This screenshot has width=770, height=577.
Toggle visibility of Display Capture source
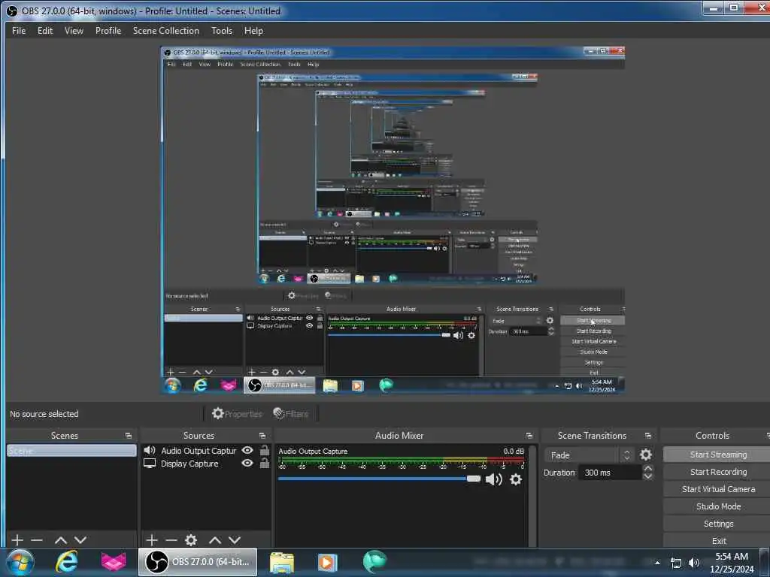tap(247, 463)
